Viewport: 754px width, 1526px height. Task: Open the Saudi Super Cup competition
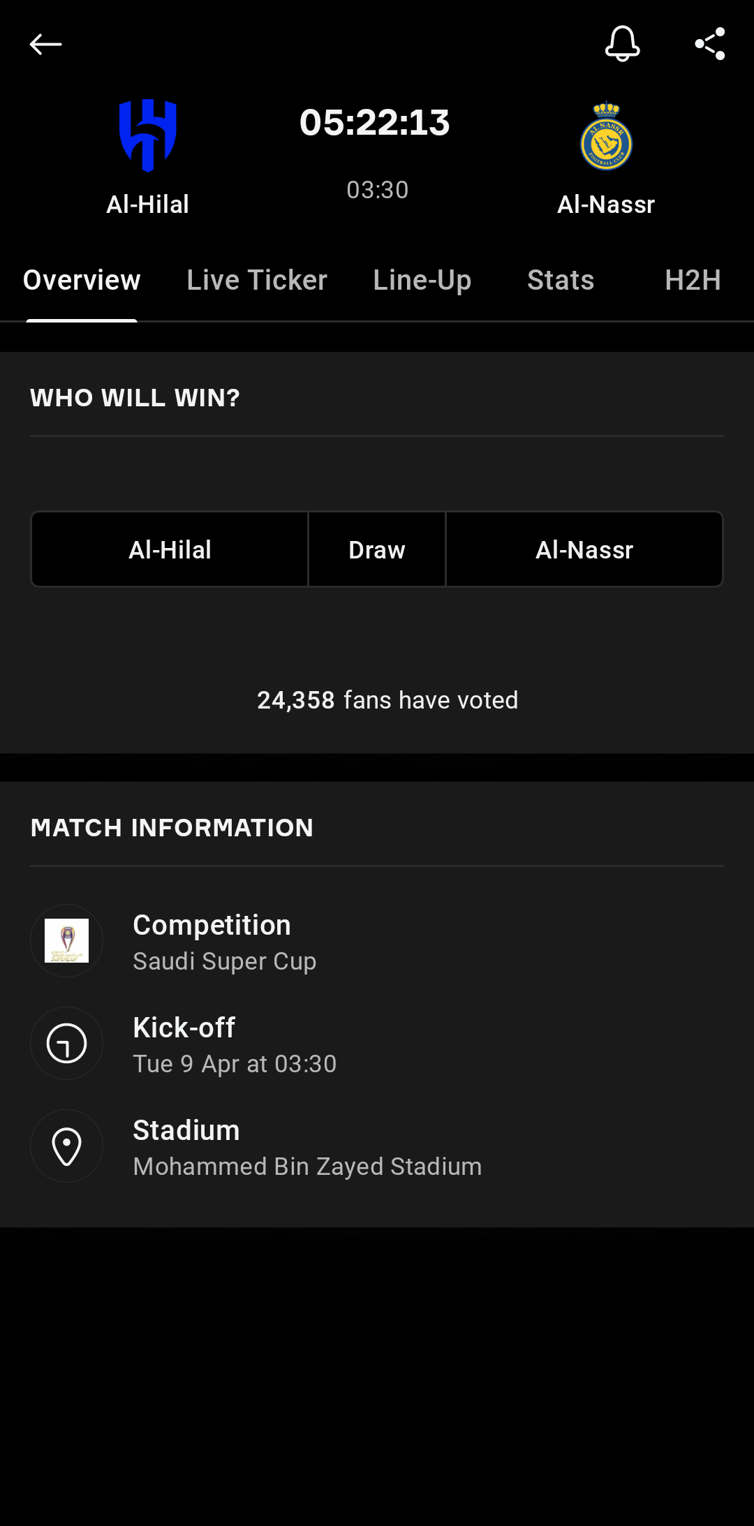[225, 942]
